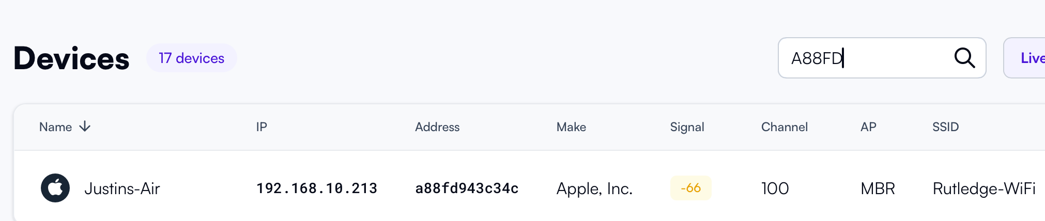Click the -66 signal strength badge
Screen dimensions: 1045x221
pos(690,188)
